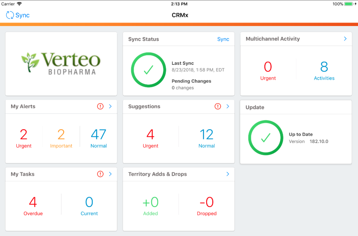Open My Alerts using the chevron arrow
This screenshot has height=236, width=358.
[x=110, y=106]
